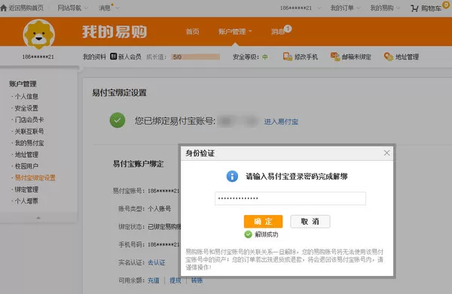Click the 地址管理 icon in the profile bar

[388, 56]
